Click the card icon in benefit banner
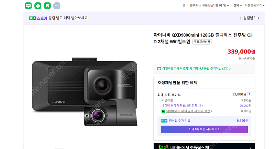275x149 pixels. [x=159, y=68]
